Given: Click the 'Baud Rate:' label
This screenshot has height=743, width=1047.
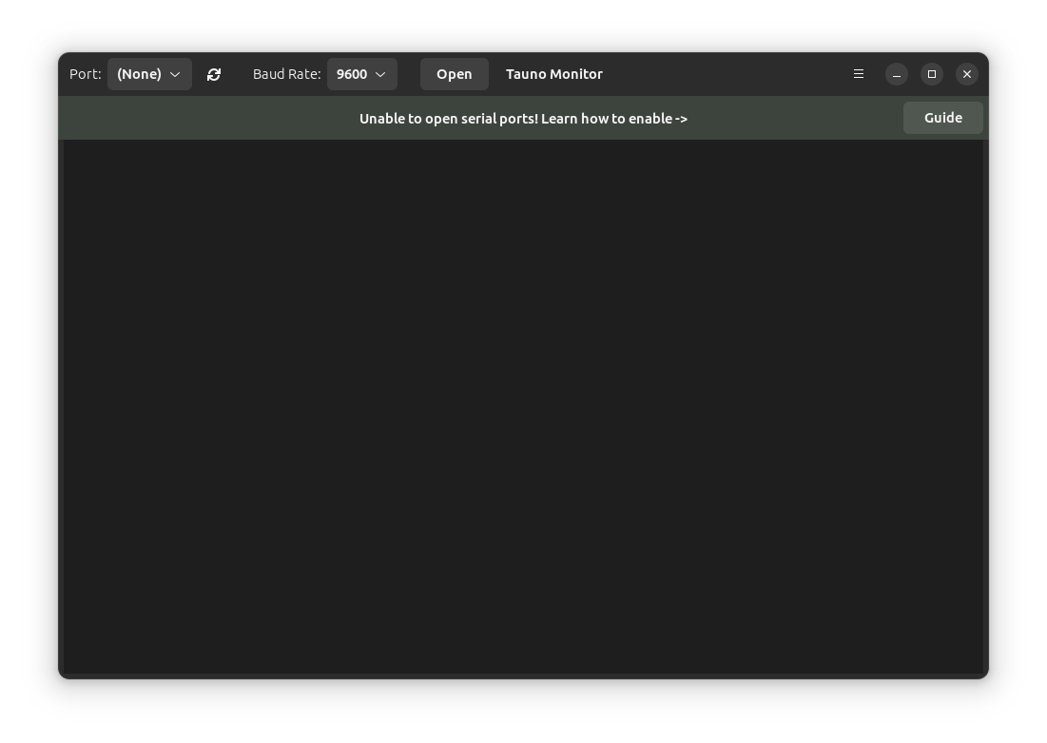Looking at the screenshot, I should pos(286,74).
